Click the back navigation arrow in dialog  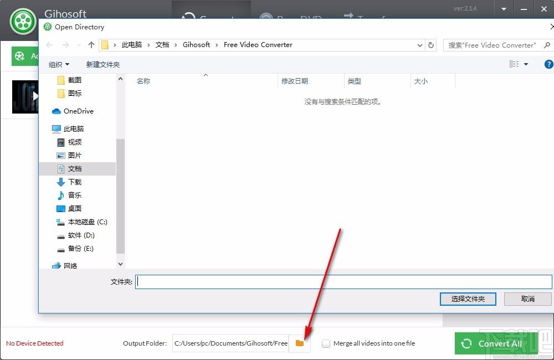tap(49, 45)
